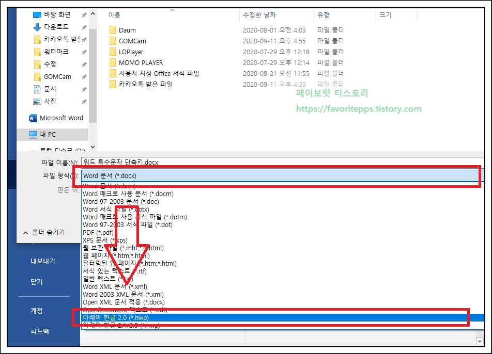This screenshot has width=492, height=354.
Task: Click 내보내기 in Word backstage menu
Action: (43, 261)
